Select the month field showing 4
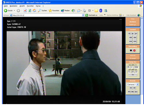The height and width of the screenshot is (107, 144). point(132,67)
